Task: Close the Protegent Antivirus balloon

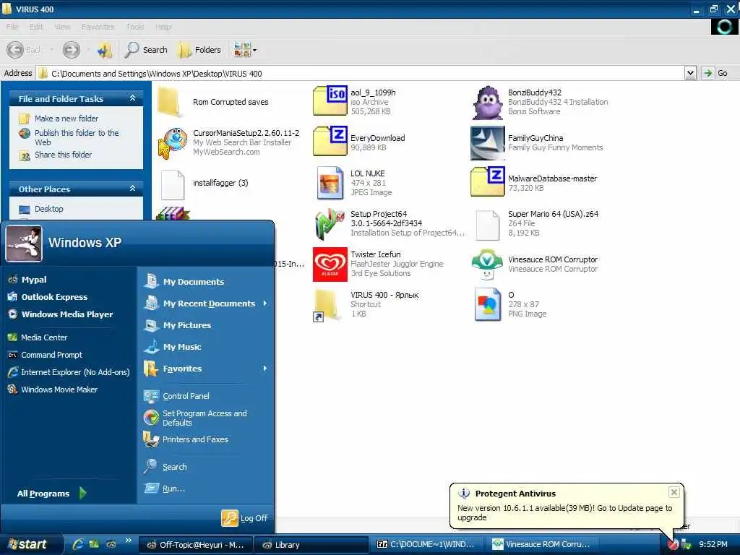Action: point(674,492)
